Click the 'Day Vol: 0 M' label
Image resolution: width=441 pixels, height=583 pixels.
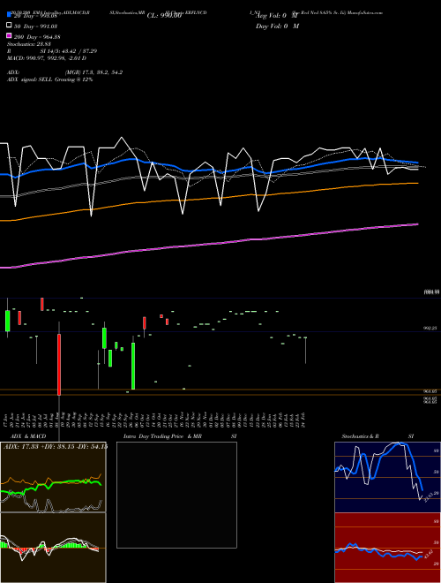coord(277,26)
